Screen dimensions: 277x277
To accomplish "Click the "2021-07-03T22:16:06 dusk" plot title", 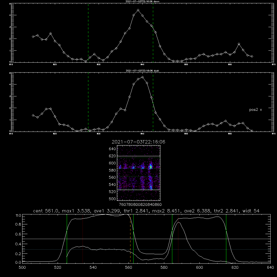I will tap(142, 71).
